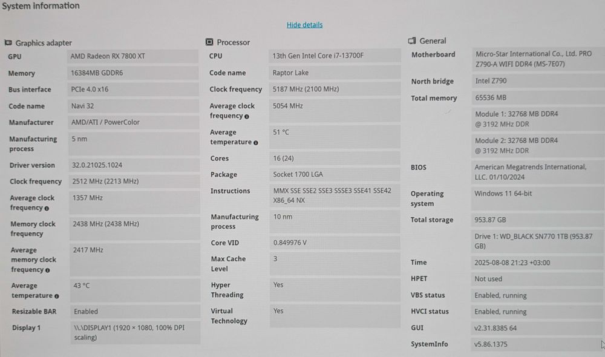Click the Operating system row label
This screenshot has height=357, width=605.
(x=427, y=198)
